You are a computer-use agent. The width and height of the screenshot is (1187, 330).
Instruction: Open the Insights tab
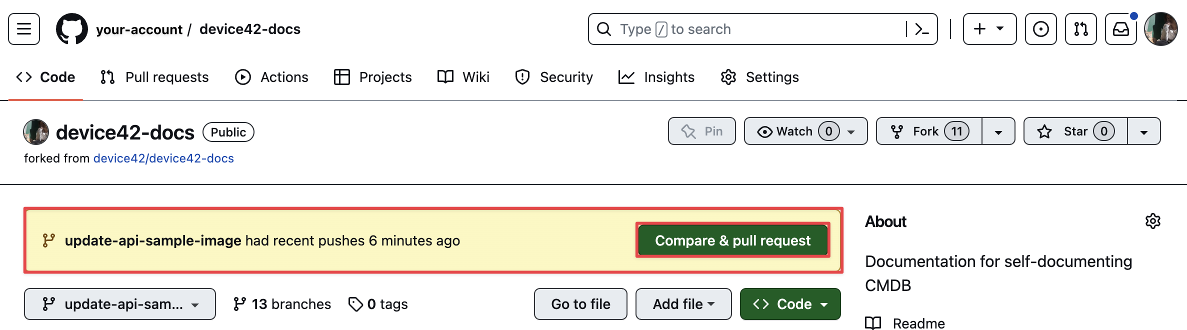tap(656, 77)
